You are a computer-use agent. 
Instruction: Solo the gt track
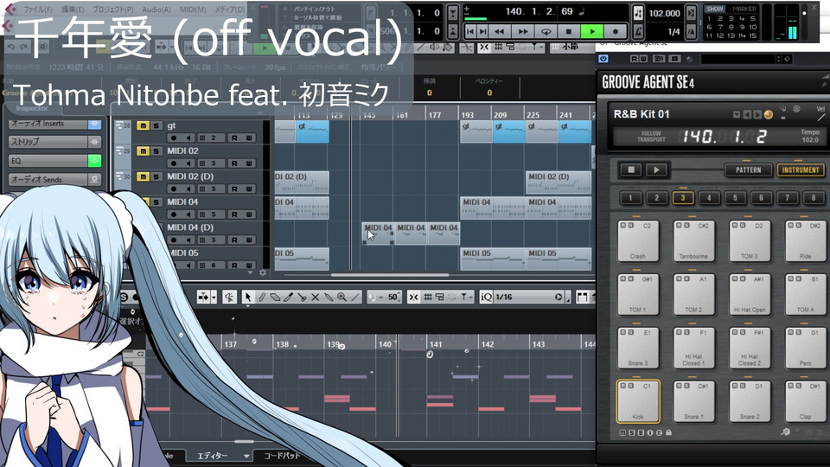coord(156,125)
